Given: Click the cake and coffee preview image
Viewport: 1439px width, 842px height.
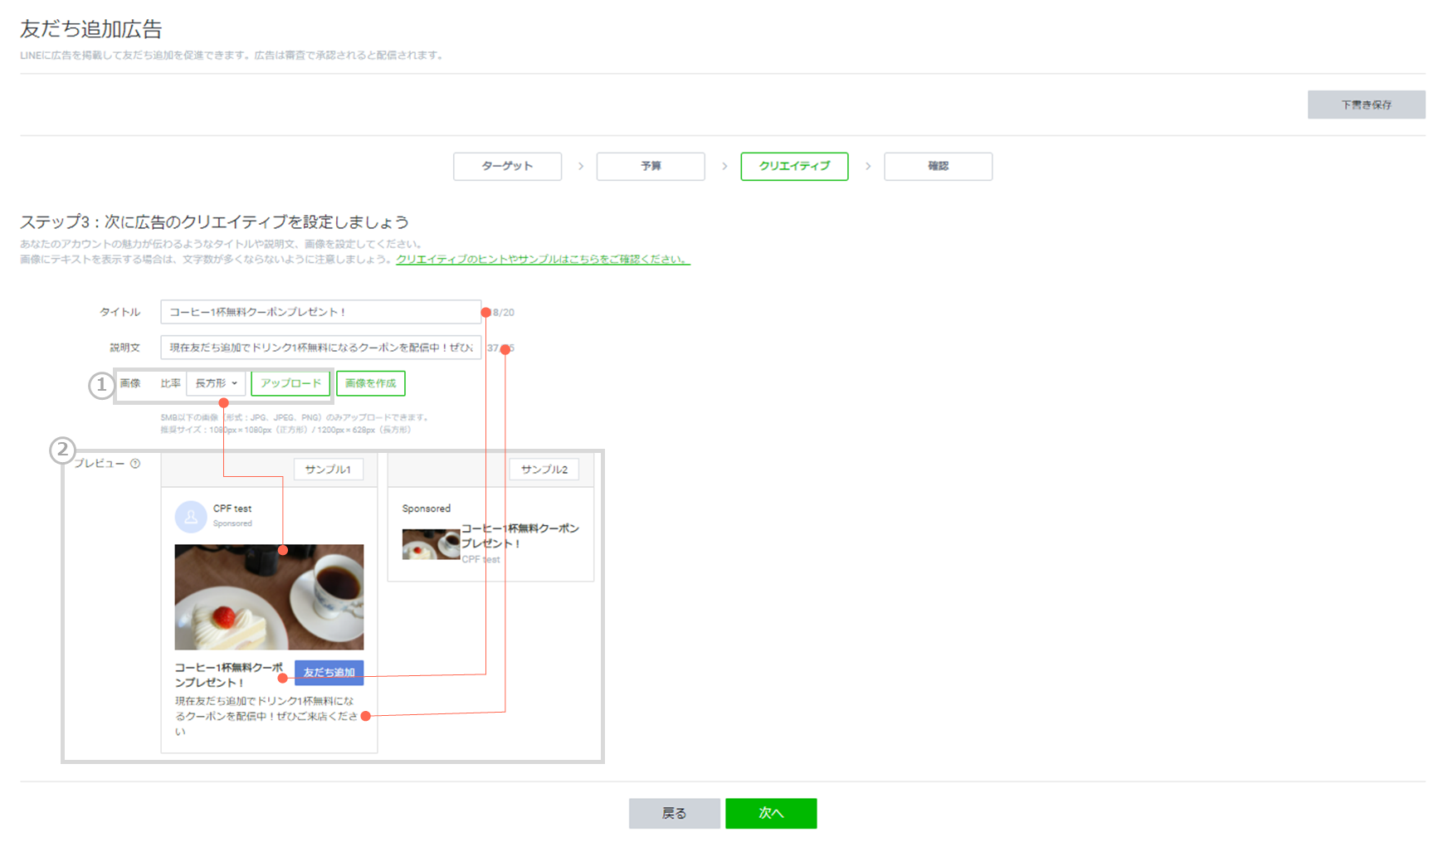Looking at the screenshot, I should tap(269, 597).
